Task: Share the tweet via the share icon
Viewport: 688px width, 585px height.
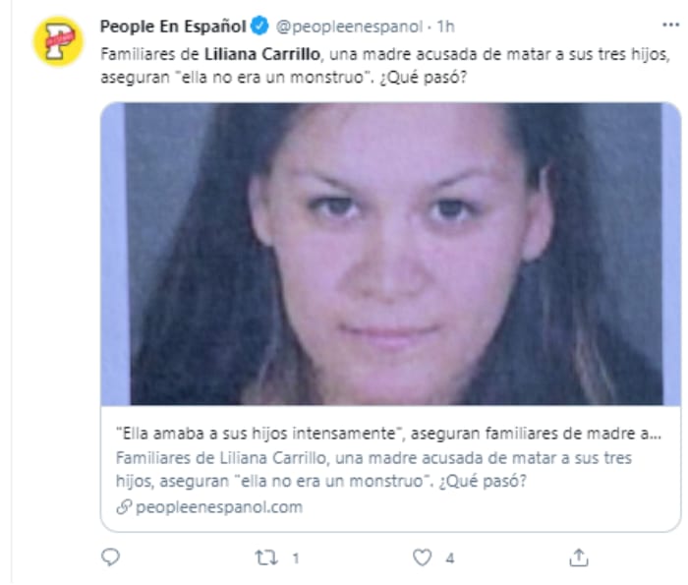Action: pyautogui.click(x=578, y=557)
